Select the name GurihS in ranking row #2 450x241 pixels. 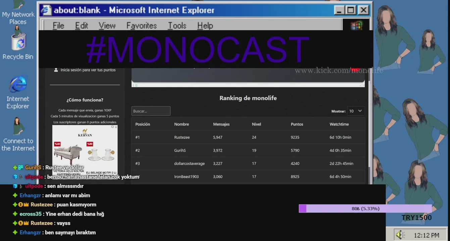click(x=180, y=150)
